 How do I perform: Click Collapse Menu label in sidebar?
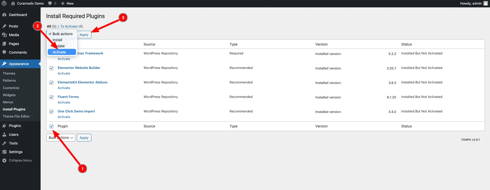[20, 160]
